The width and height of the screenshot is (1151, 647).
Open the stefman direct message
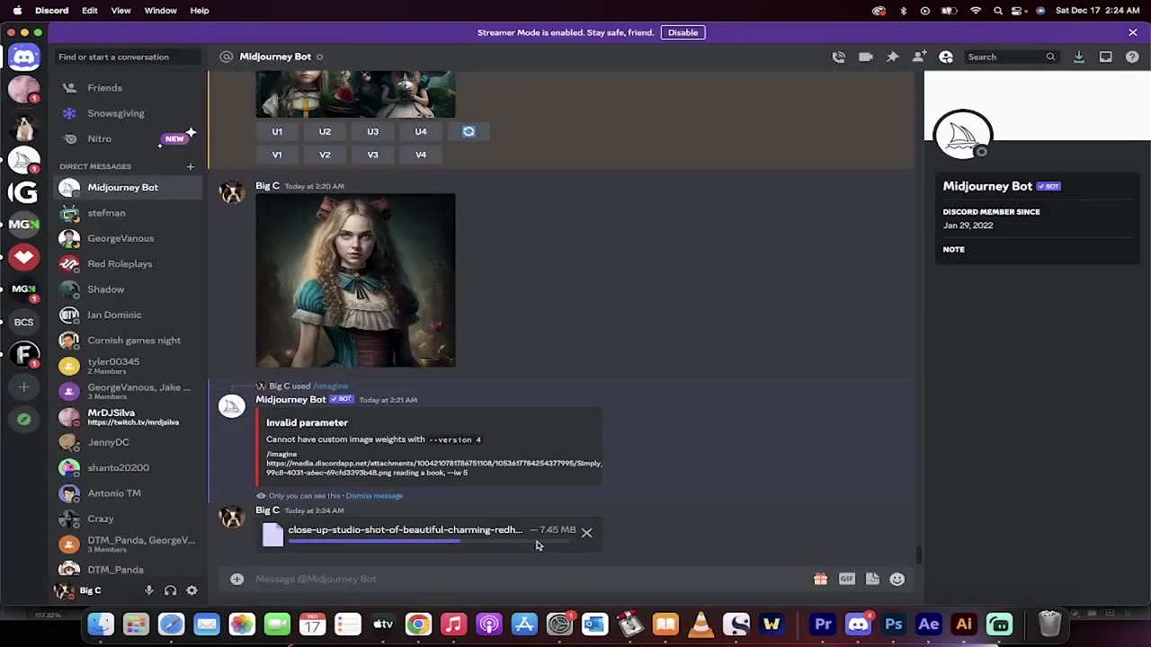(x=129, y=213)
